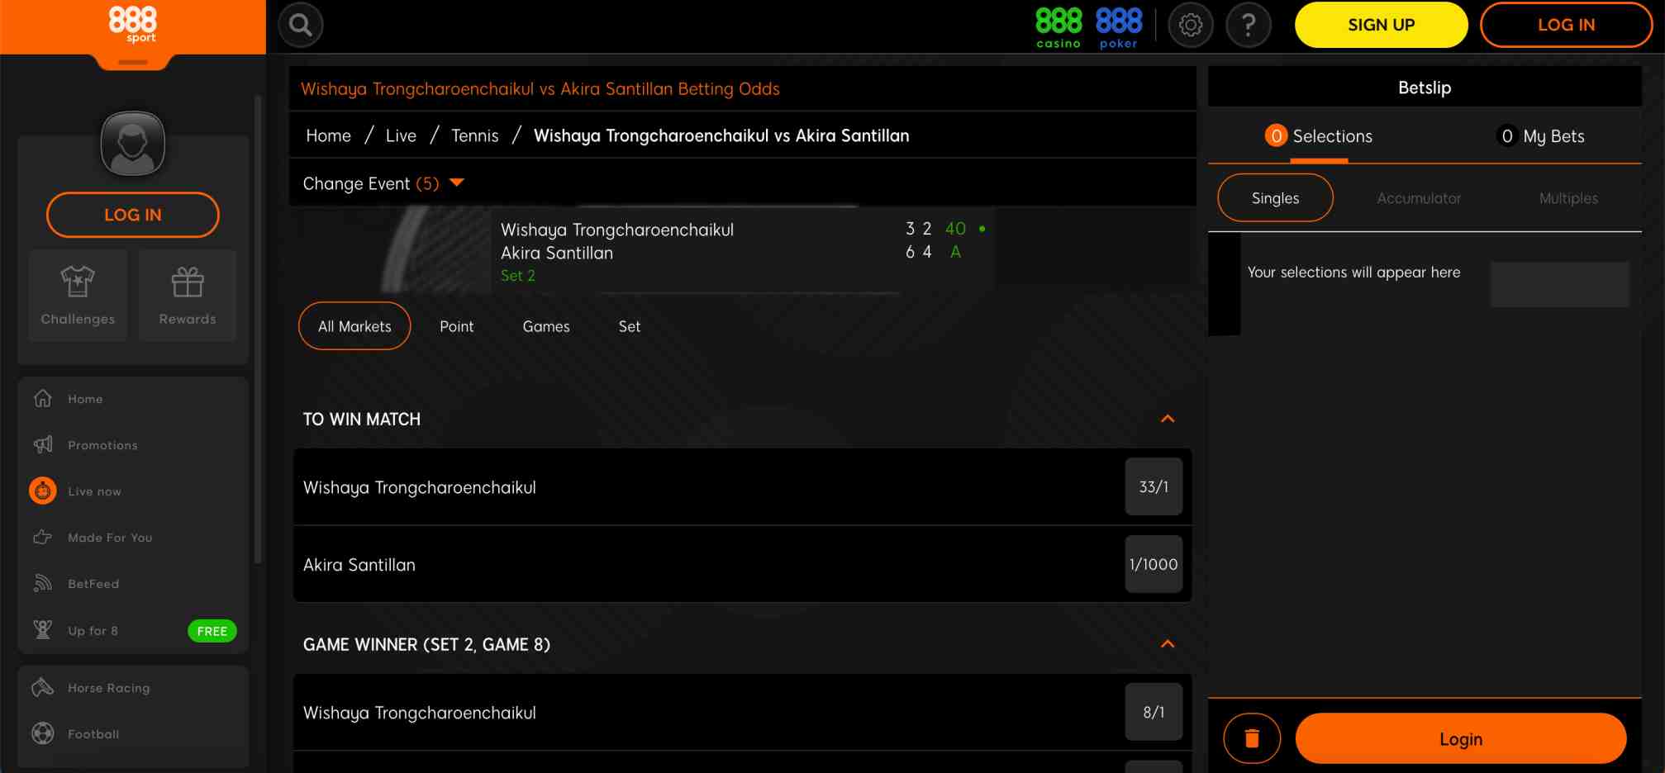The width and height of the screenshot is (1665, 773).
Task: Open the search panel
Action: click(x=299, y=25)
